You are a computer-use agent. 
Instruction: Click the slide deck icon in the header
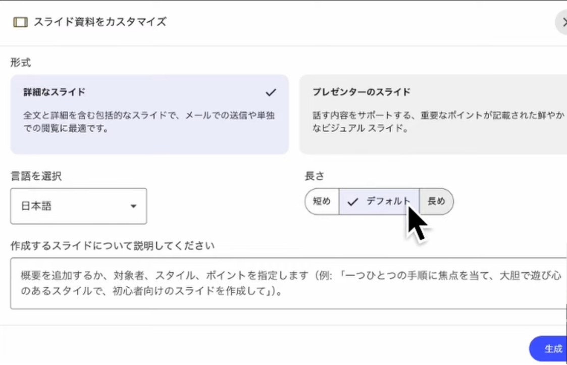[20, 22]
